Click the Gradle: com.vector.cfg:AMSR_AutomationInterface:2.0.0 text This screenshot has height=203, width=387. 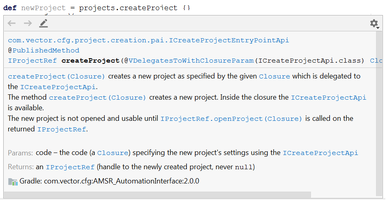(109, 181)
